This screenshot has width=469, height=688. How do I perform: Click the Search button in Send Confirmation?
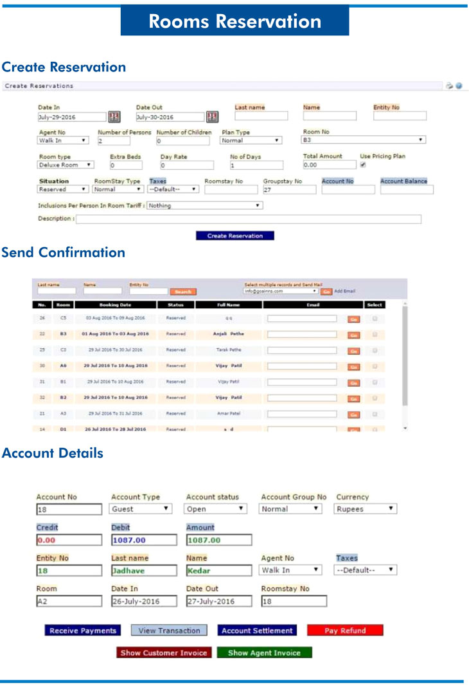click(x=183, y=292)
